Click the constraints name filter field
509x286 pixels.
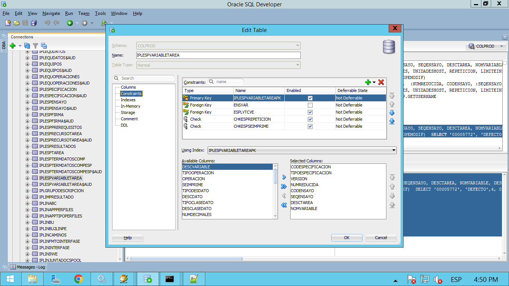point(226,82)
